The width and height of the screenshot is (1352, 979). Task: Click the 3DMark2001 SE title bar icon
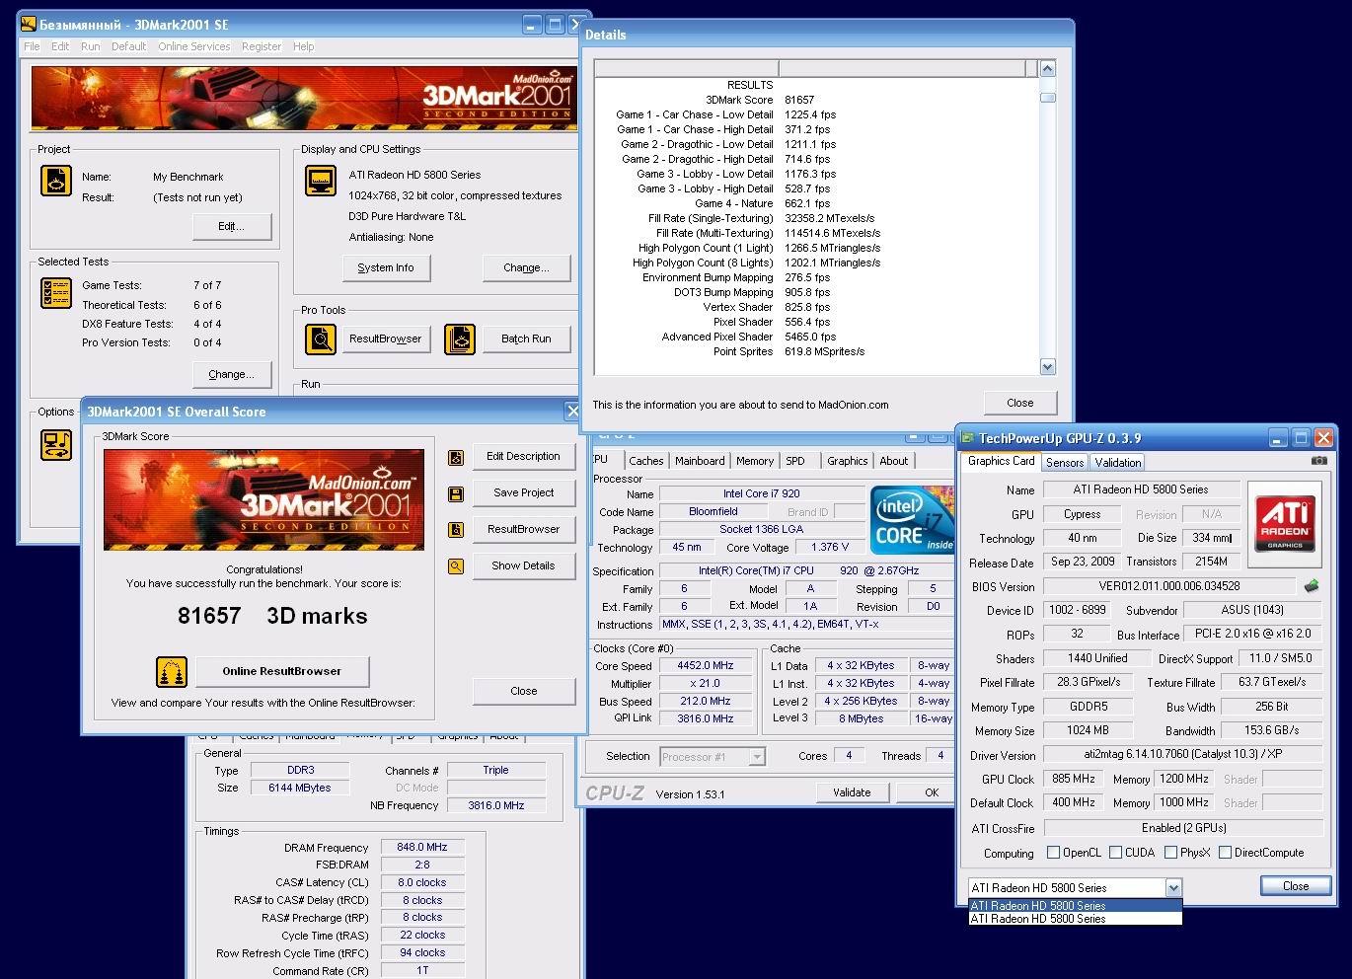[29, 25]
